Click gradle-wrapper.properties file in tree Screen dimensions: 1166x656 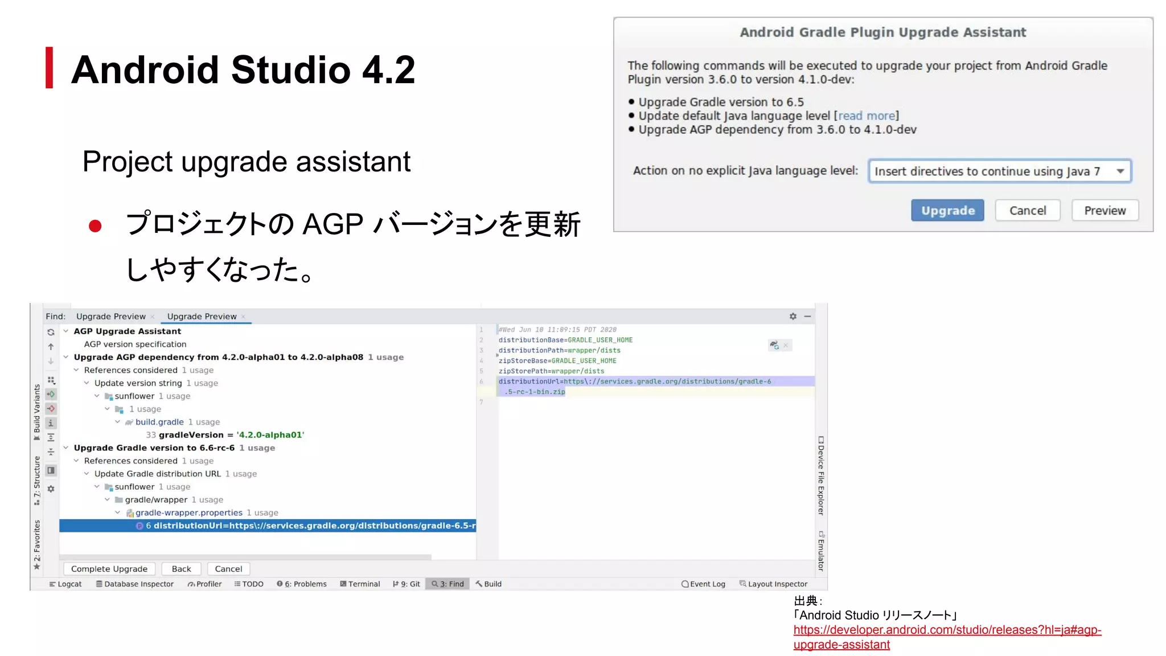tap(188, 512)
